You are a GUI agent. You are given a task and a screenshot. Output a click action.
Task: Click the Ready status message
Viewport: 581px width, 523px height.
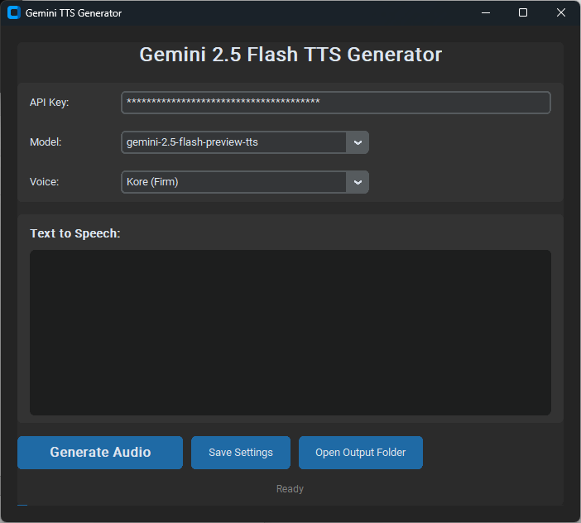[x=290, y=489]
